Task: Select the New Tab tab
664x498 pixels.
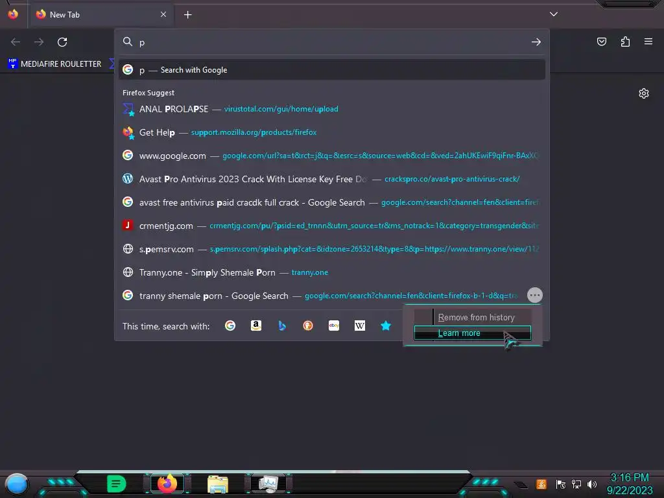Action: (x=102, y=15)
